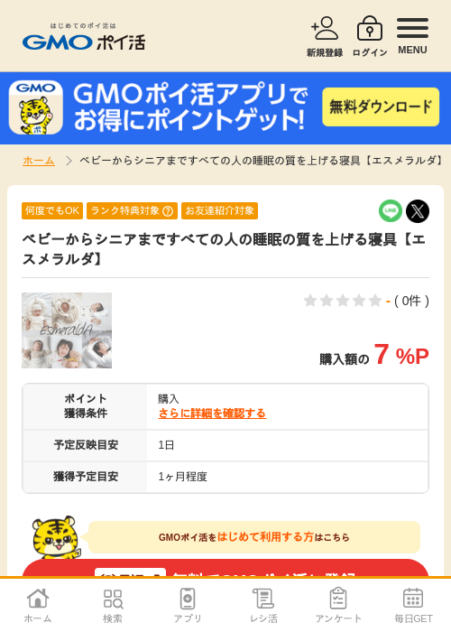
Task: Go to ホーム tab in bottom navigation
Action: click(38, 605)
